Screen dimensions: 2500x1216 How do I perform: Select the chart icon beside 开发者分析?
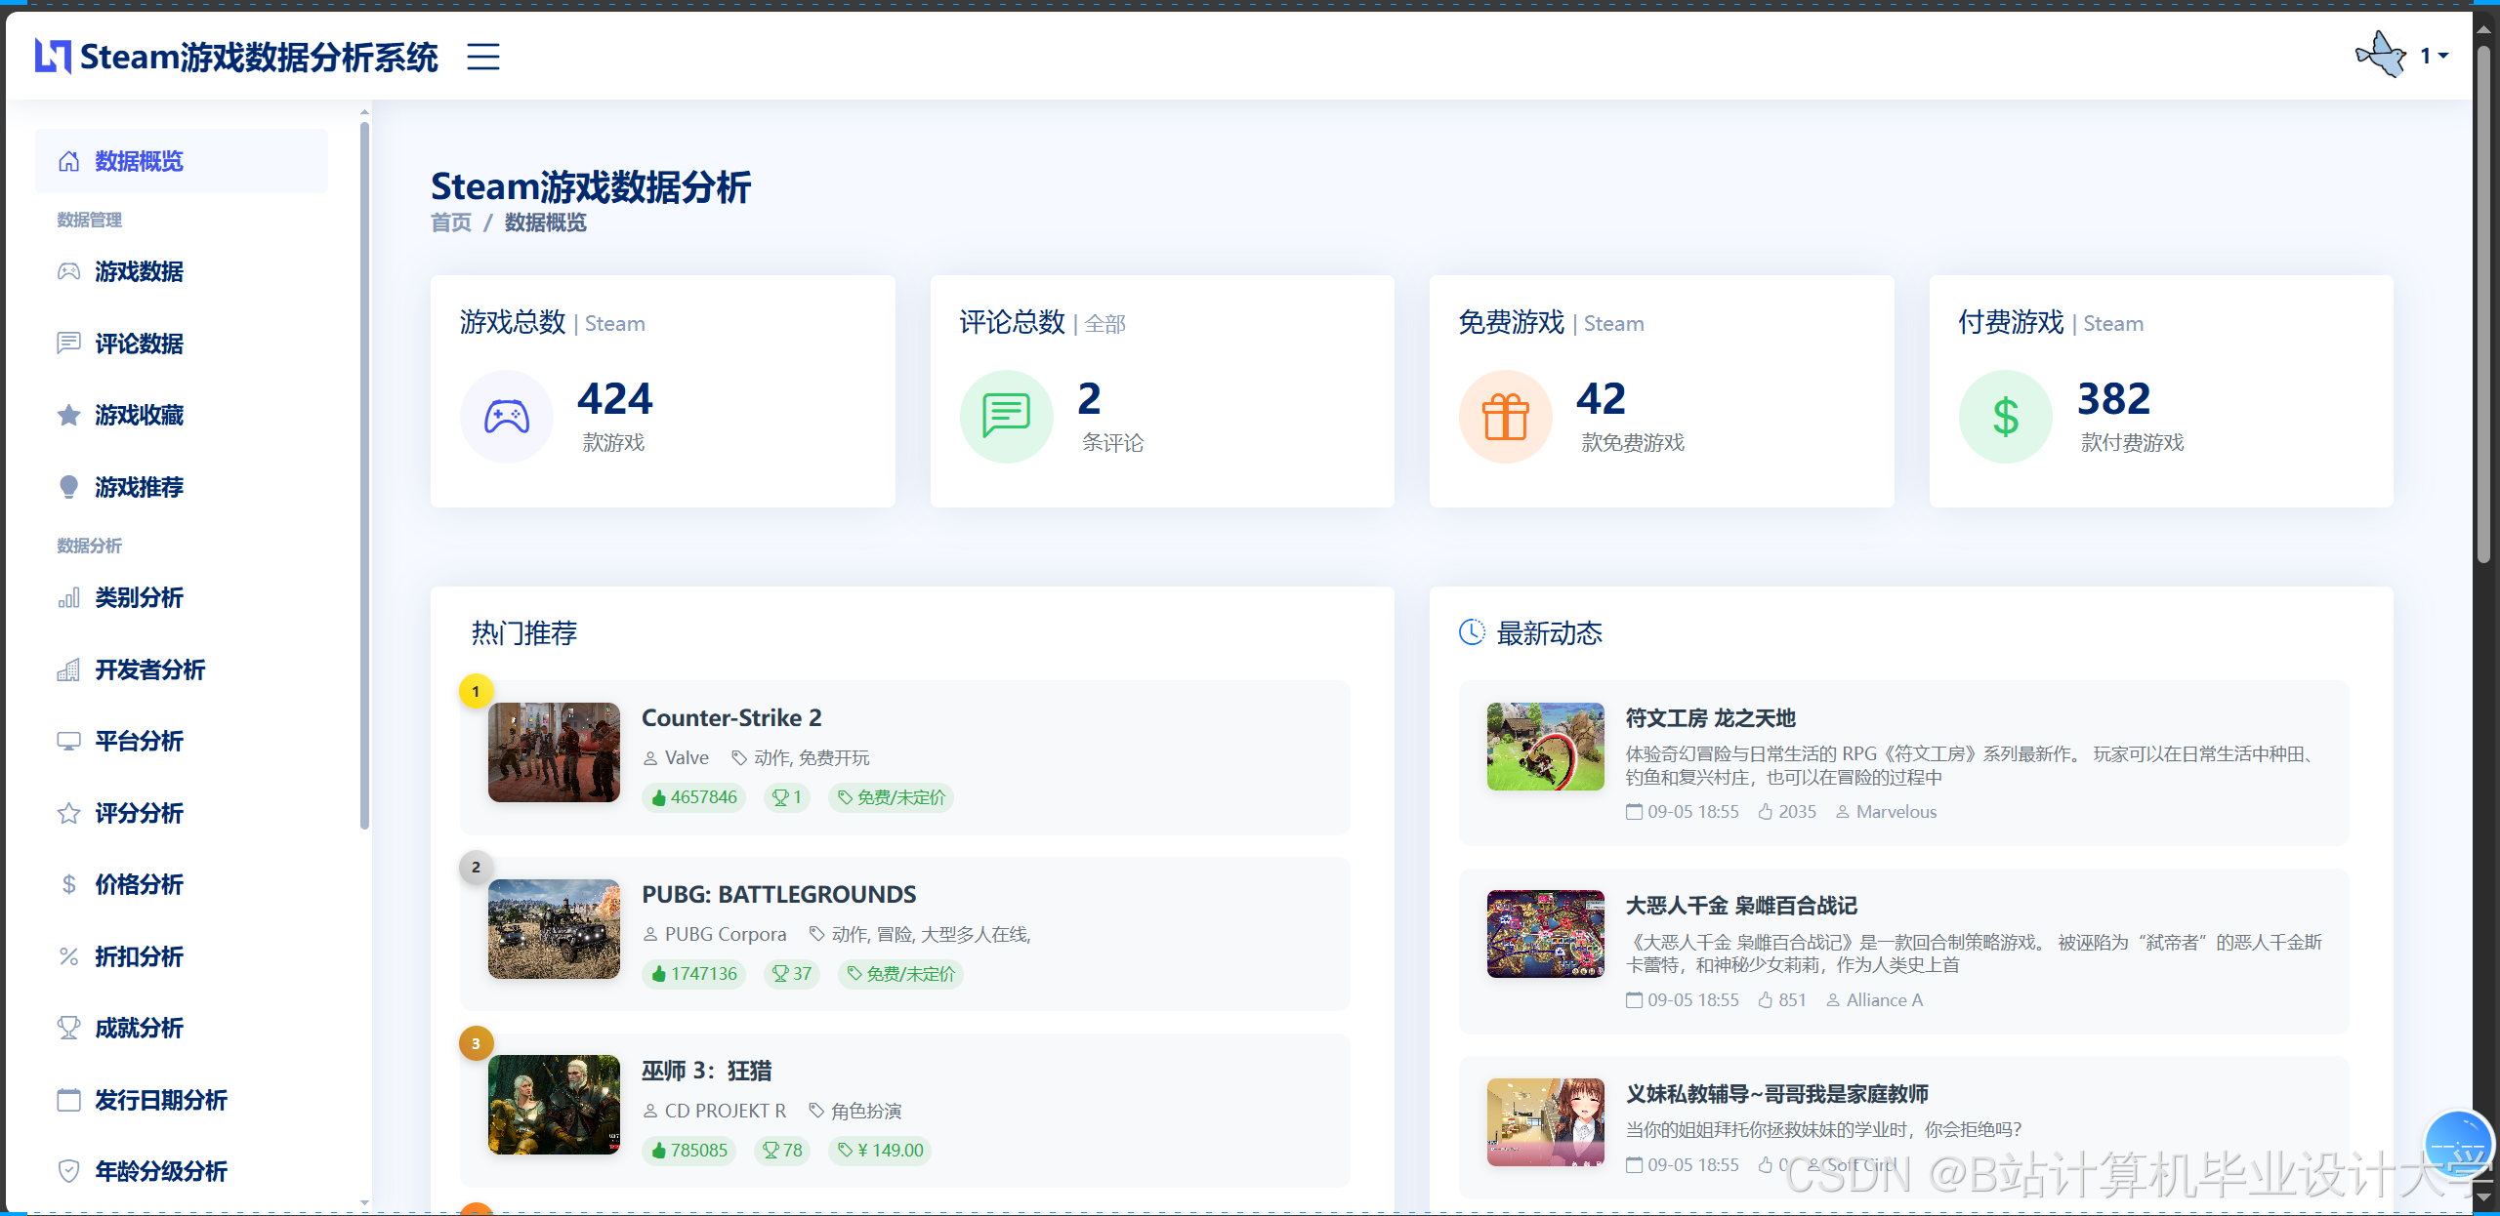click(x=68, y=669)
